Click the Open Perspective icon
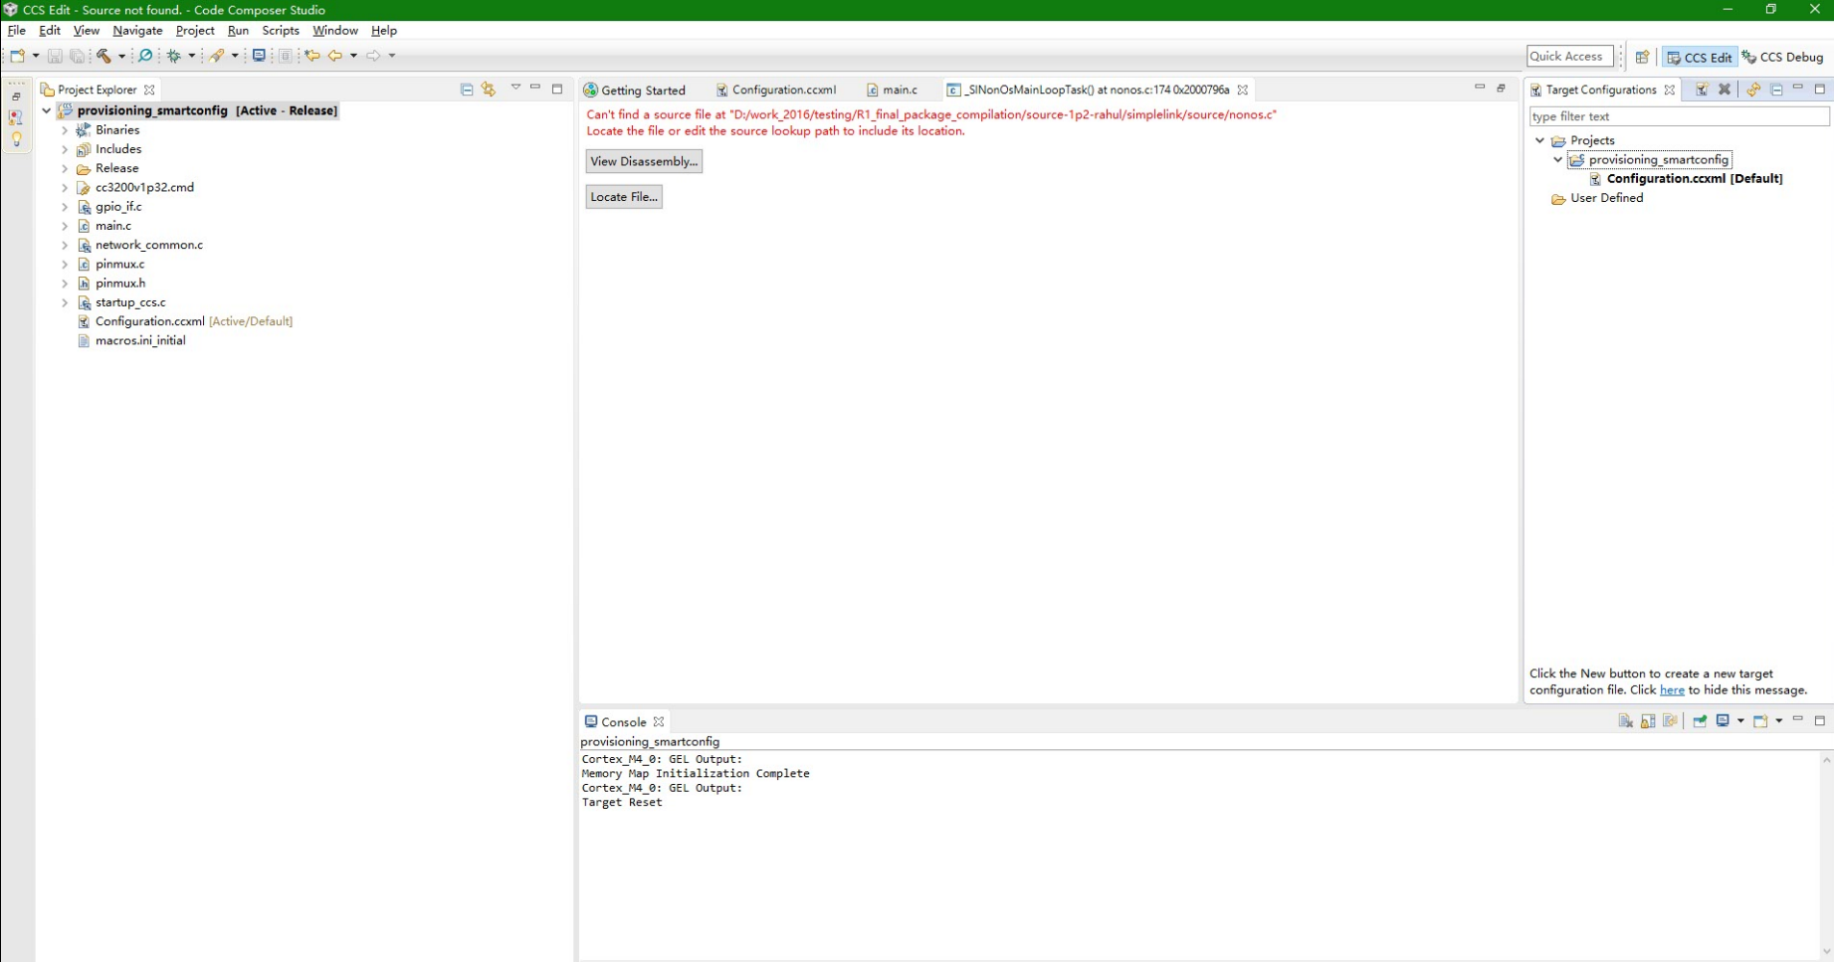The width and height of the screenshot is (1834, 962). coord(1642,57)
